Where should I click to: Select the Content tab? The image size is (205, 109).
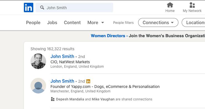click(72, 22)
